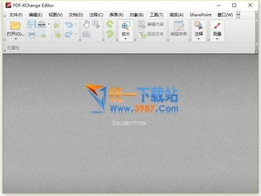
Task: Click the Open folder icon
Action: pyautogui.click(x=16, y=26)
